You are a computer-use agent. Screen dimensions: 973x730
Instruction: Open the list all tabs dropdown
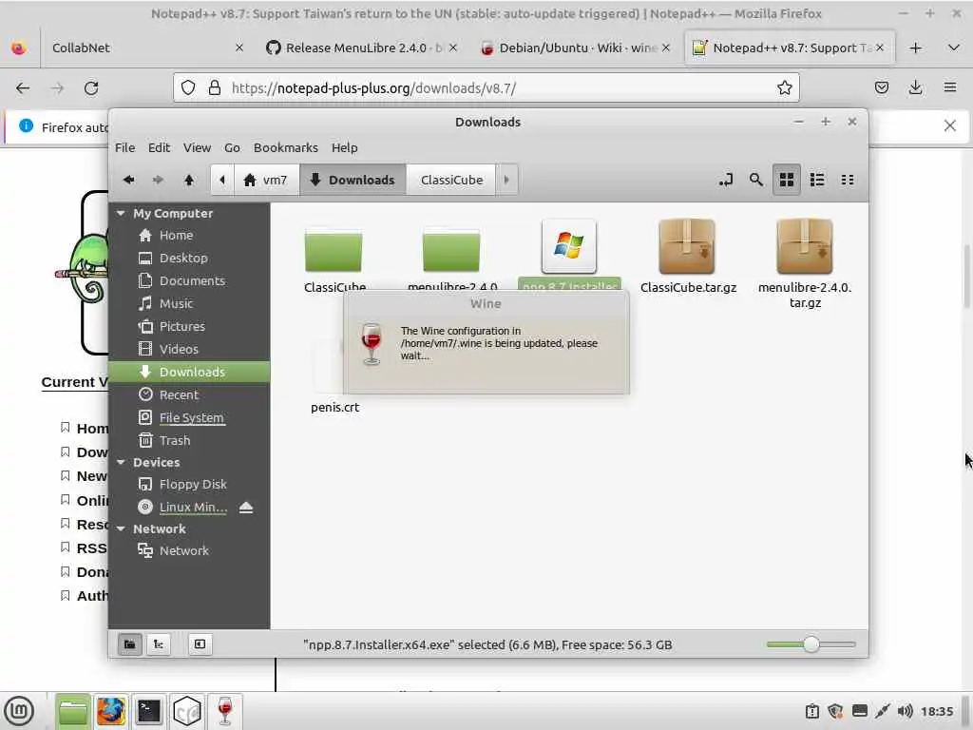click(x=954, y=48)
